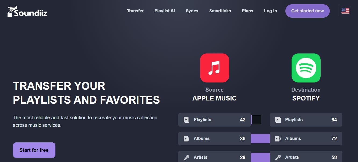Click the Soundiiz logo
Viewport: 358px width, 162px height.
(x=27, y=11)
